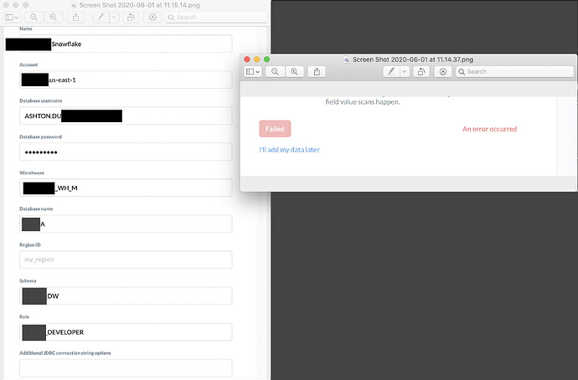Click the Account field with us-east-1
The height and width of the screenshot is (380, 578).
pos(126,80)
